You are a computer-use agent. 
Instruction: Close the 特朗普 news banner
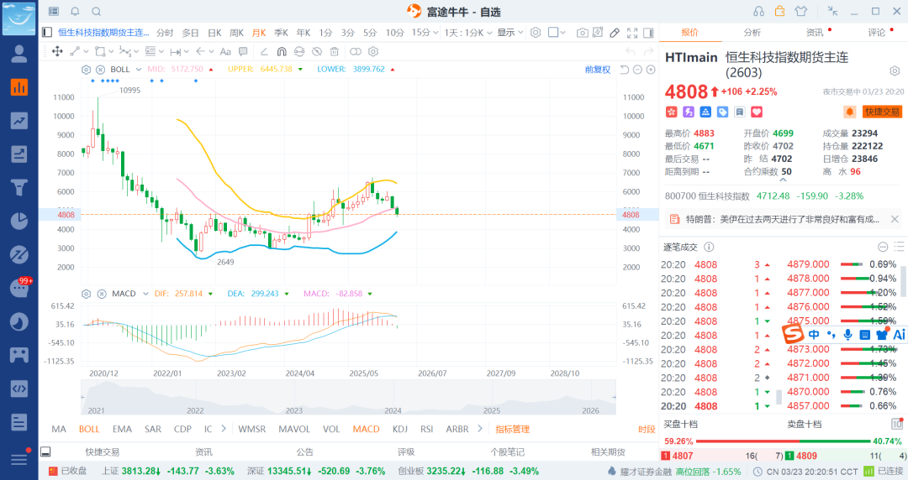pos(895,219)
